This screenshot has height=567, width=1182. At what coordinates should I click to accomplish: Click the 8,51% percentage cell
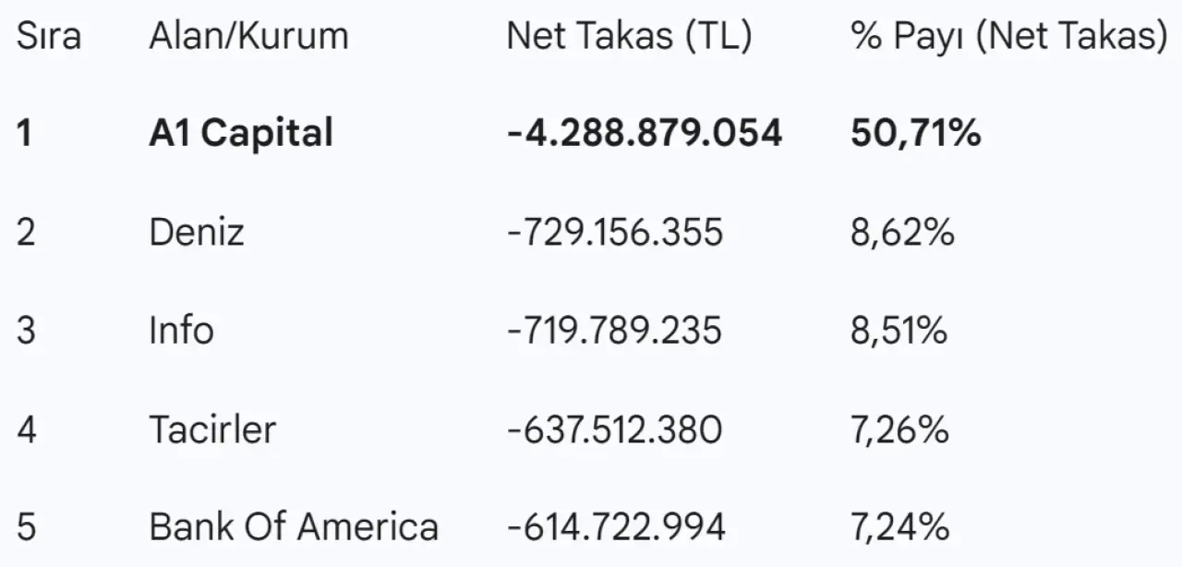pyautogui.click(x=899, y=330)
